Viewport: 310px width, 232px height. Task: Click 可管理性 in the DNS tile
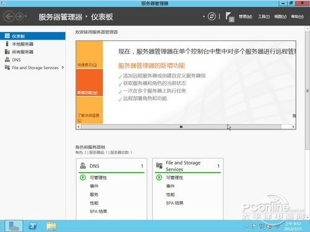pyautogui.click(x=98, y=178)
